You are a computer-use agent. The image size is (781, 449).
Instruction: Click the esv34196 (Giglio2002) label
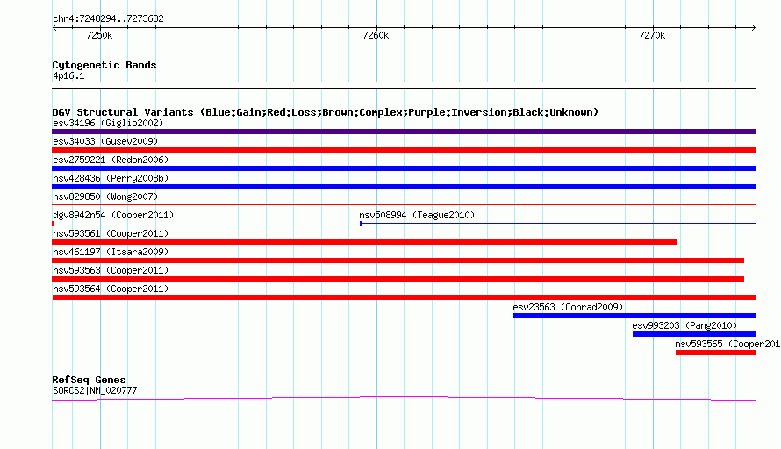point(108,123)
